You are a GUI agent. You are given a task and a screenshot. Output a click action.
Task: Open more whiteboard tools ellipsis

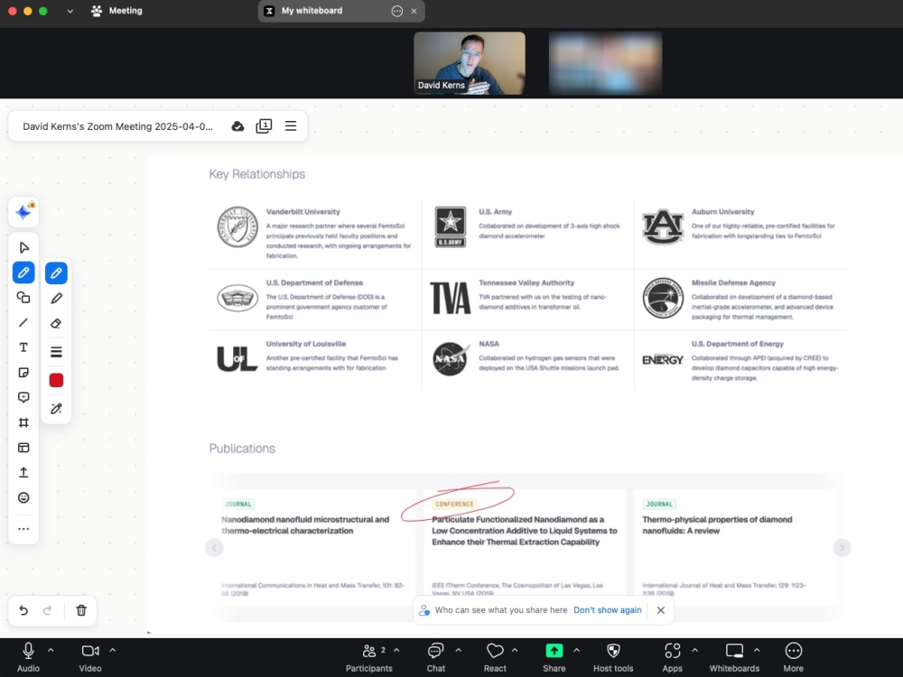click(x=23, y=529)
